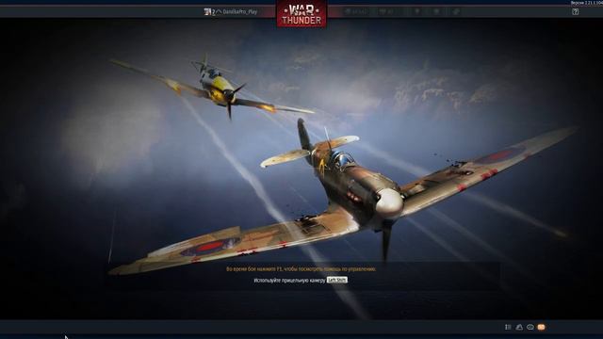Click the Left Shift key hint
The height and width of the screenshot is (339, 603).
337,280
